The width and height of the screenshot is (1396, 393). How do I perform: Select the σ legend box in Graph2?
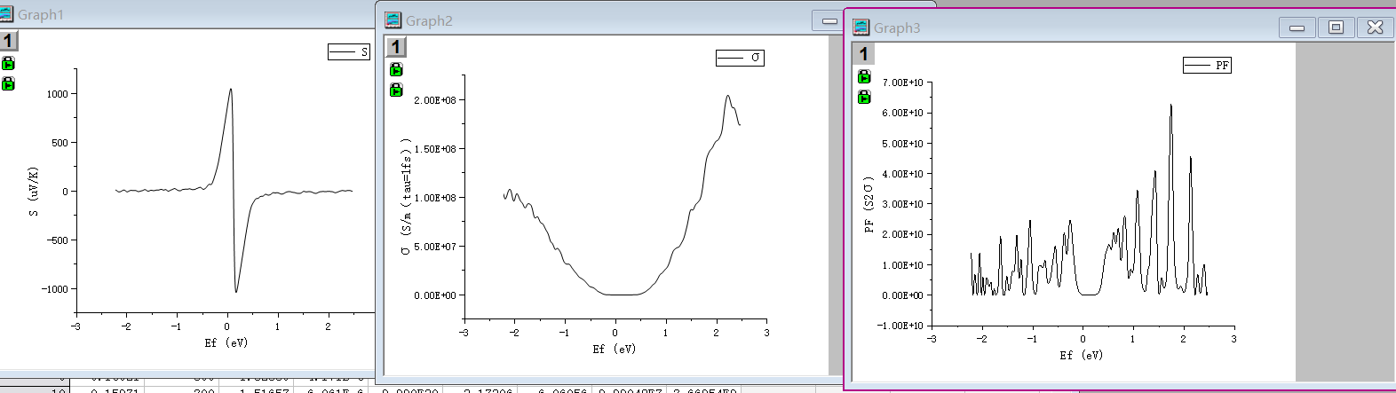pos(740,58)
